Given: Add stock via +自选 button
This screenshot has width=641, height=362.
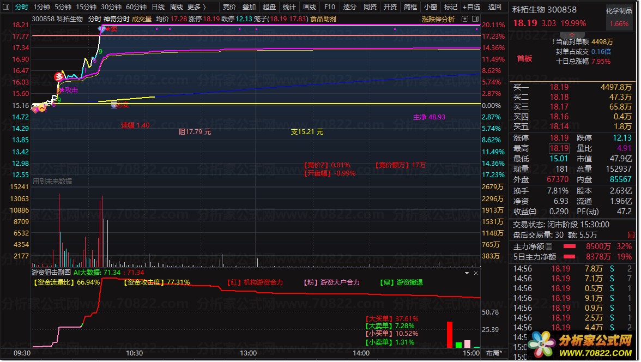Looking at the screenshot, I should [471, 7].
